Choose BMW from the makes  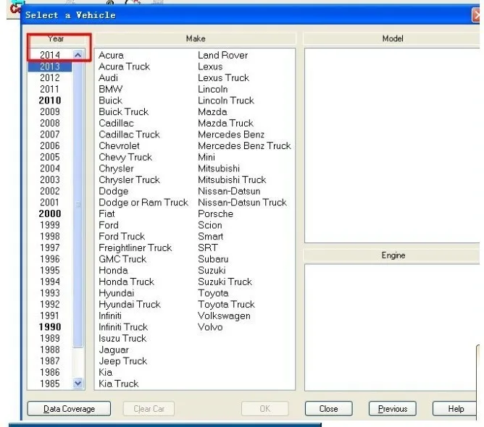click(x=111, y=89)
